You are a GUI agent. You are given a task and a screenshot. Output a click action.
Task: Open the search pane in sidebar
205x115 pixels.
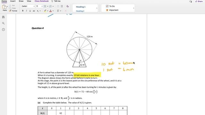pos(4,23)
